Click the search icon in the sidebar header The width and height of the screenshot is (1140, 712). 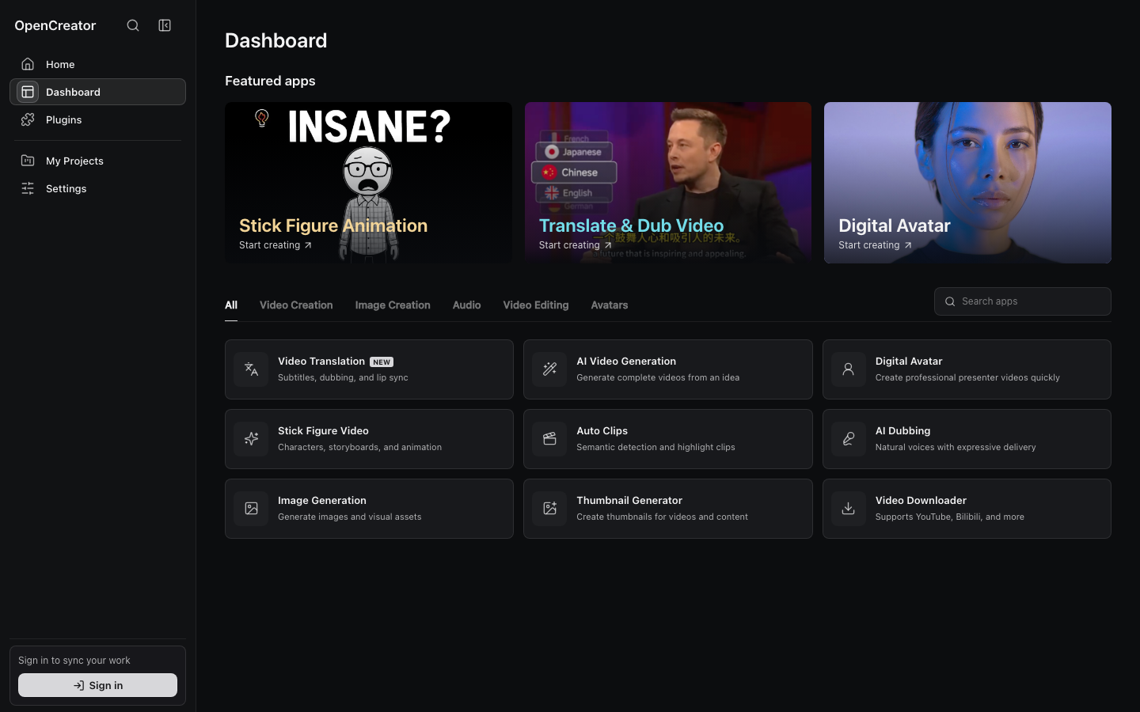133,25
